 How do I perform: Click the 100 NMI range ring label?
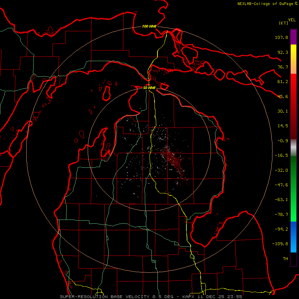click(x=149, y=26)
